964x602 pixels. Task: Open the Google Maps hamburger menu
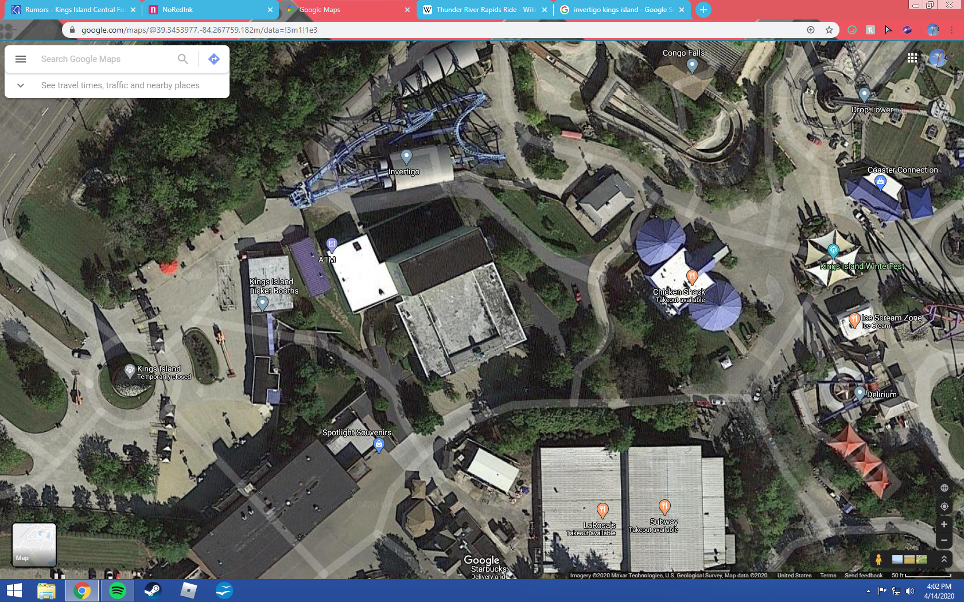coord(21,59)
